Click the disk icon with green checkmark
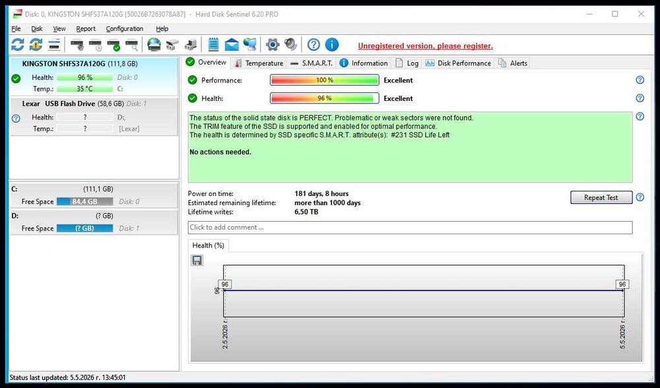This screenshot has height=388, width=660. coord(114,44)
